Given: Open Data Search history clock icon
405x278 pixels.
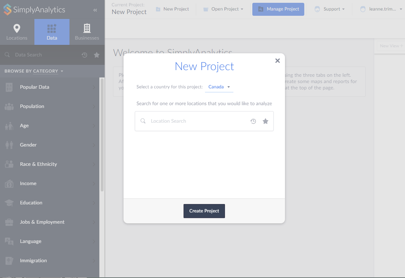Looking at the screenshot, I should point(84,55).
